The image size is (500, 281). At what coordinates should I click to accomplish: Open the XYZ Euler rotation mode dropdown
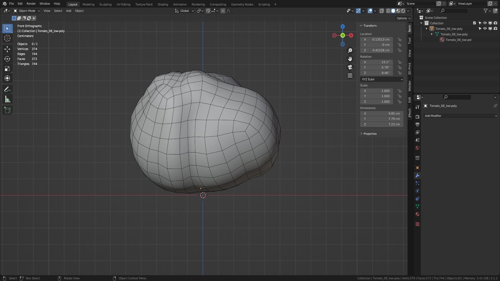pos(382,79)
